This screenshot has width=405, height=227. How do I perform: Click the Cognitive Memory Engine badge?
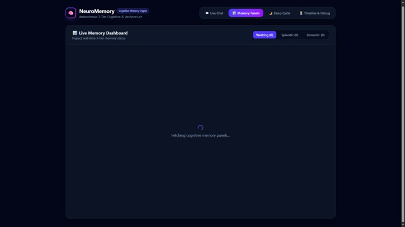pyautogui.click(x=133, y=11)
